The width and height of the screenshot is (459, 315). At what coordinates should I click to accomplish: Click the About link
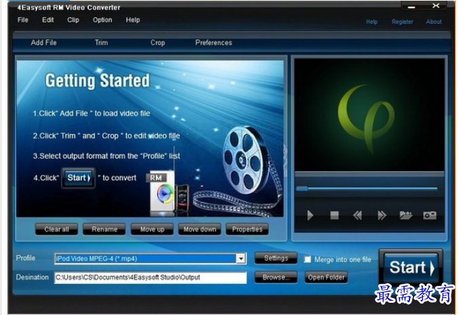point(433,22)
